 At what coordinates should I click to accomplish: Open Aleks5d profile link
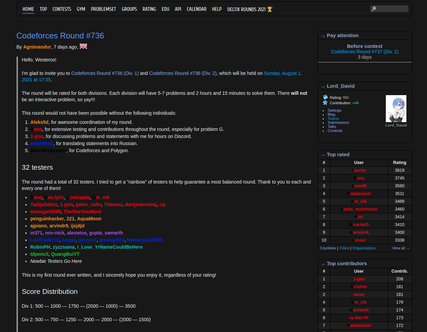click(39, 122)
